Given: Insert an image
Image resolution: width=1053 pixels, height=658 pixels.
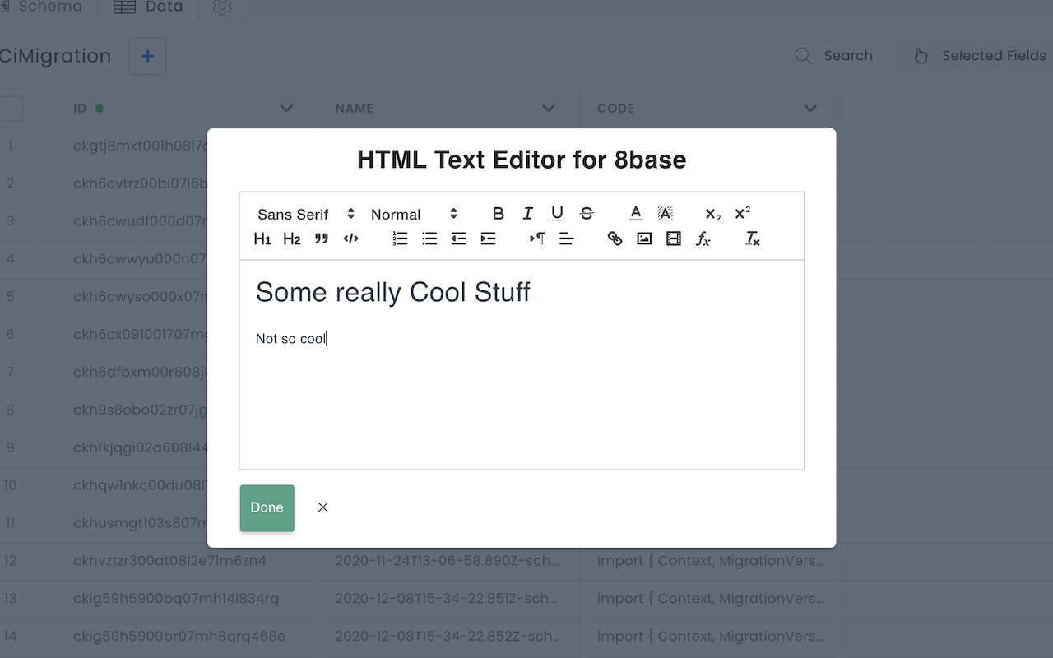Looking at the screenshot, I should tap(644, 239).
